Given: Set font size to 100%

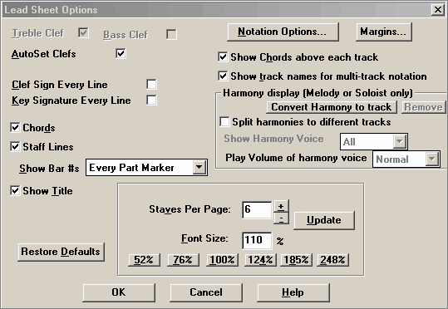Looking at the screenshot, I should [x=222, y=260].
